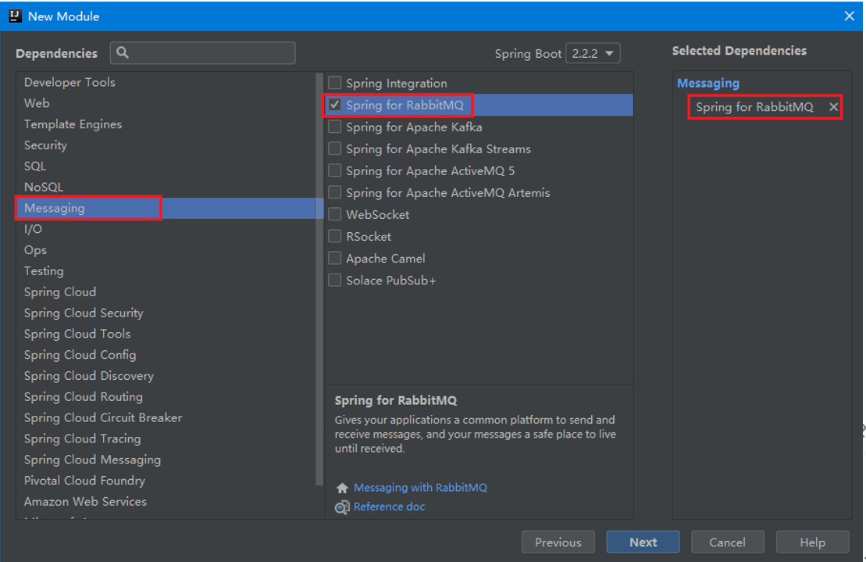Image resolution: width=866 pixels, height=562 pixels.
Task: Open Spring Cloud Messaging category
Action: coord(166,460)
